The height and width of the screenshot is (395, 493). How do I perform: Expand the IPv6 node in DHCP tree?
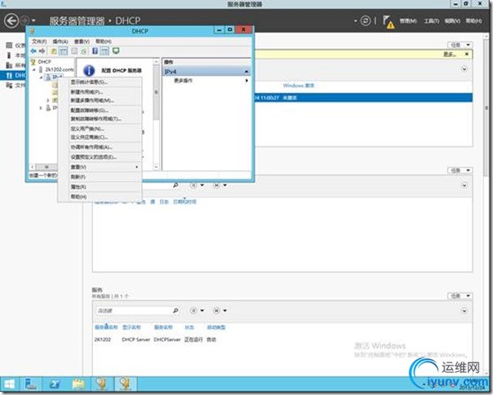point(41,108)
